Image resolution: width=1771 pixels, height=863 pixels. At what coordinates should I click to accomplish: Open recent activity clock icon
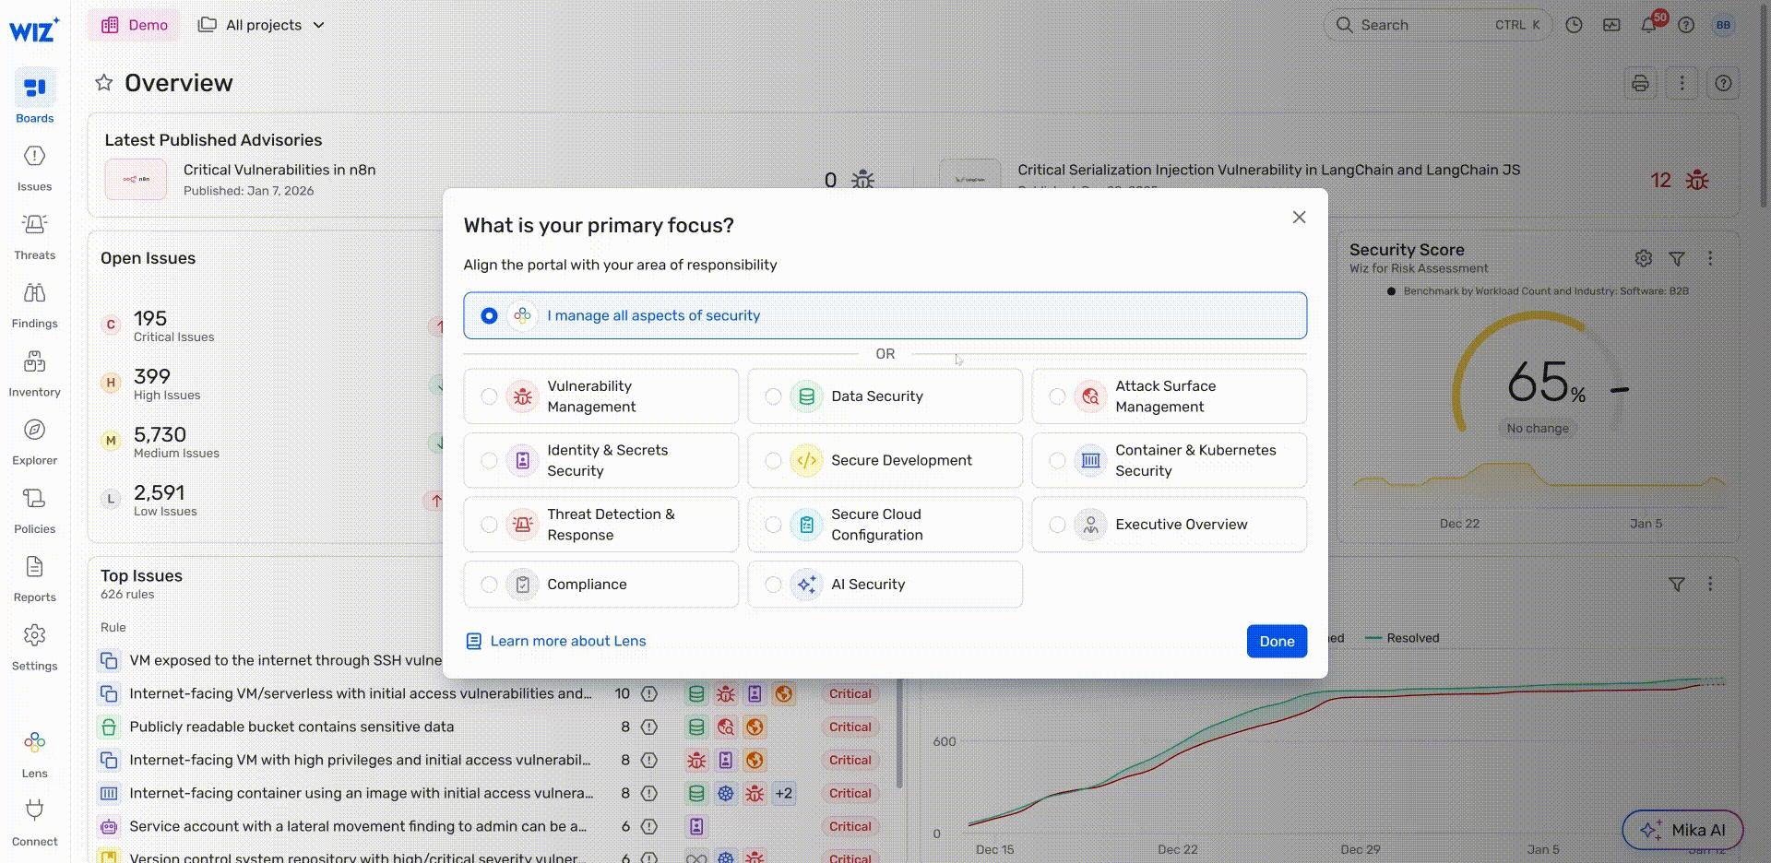pyautogui.click(x=1574, y=25)
